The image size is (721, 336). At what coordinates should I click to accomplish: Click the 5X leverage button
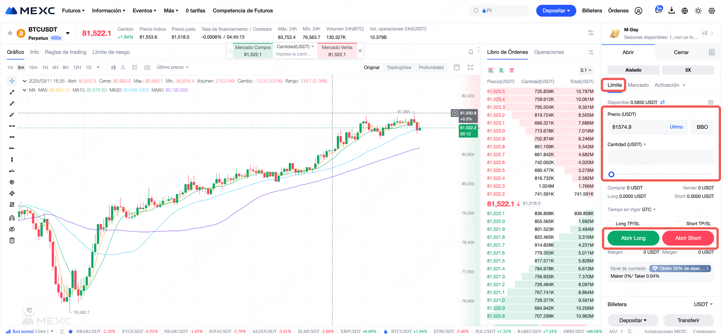688,70
